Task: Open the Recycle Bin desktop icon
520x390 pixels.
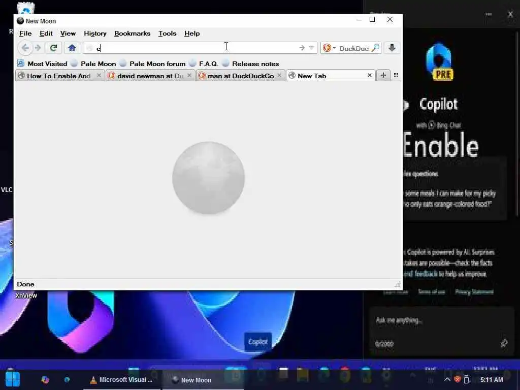Action: click(x=25, y=8)
